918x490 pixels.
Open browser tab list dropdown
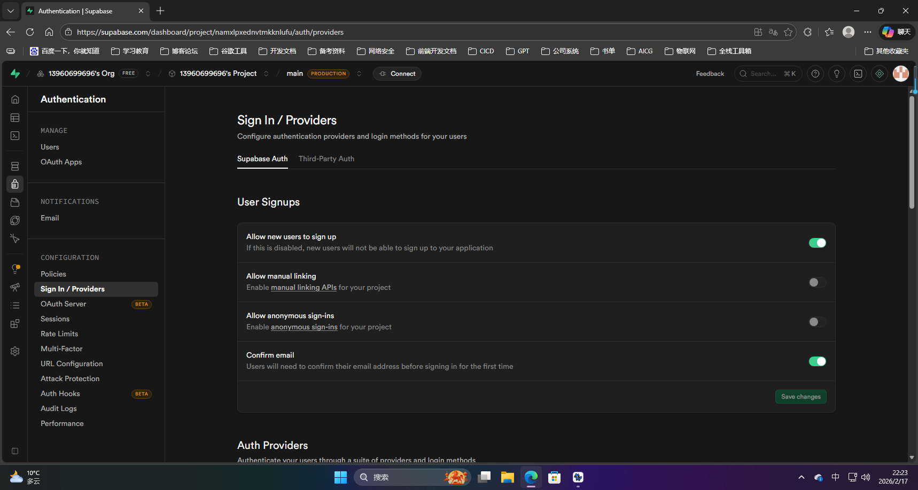(x=11, y=11)
